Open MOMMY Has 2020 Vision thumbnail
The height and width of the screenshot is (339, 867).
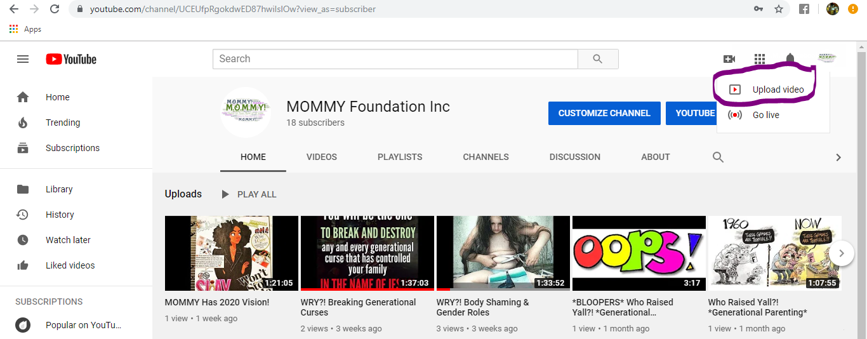tap(232, 253)
